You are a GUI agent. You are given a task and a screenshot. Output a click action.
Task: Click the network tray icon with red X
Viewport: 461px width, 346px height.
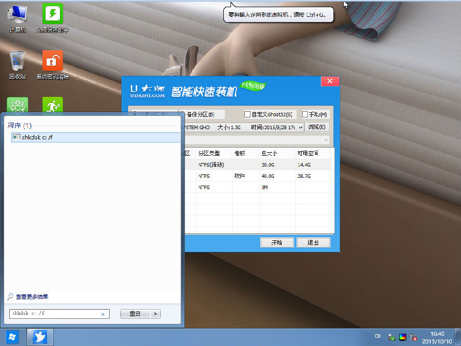click(413, 337)
